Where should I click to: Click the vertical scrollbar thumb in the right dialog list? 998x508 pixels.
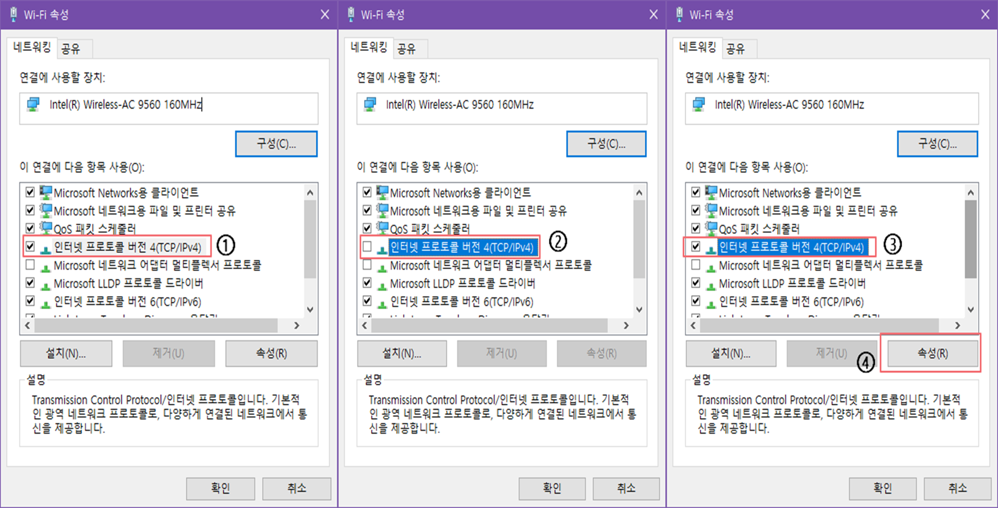(971, 239)
